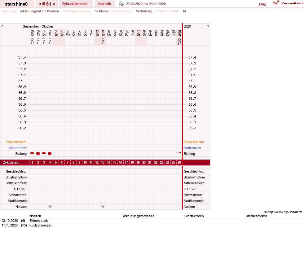This screenshot has width=304, height=259.
Task: Visit the nfp-forum.de link
Action: click(285, 212)
